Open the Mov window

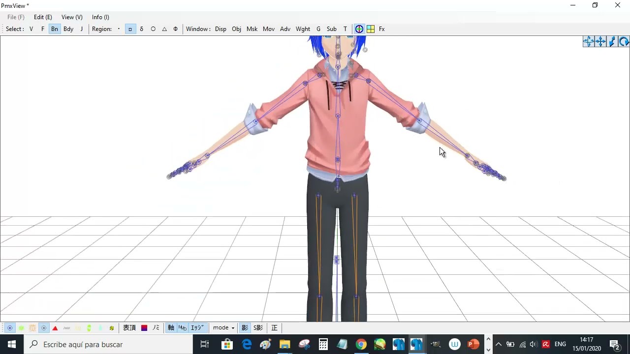click(269, 29)
